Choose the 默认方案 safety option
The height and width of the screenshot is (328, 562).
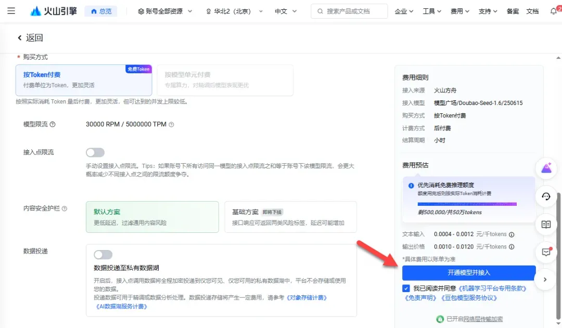click(x=152, y=217)
